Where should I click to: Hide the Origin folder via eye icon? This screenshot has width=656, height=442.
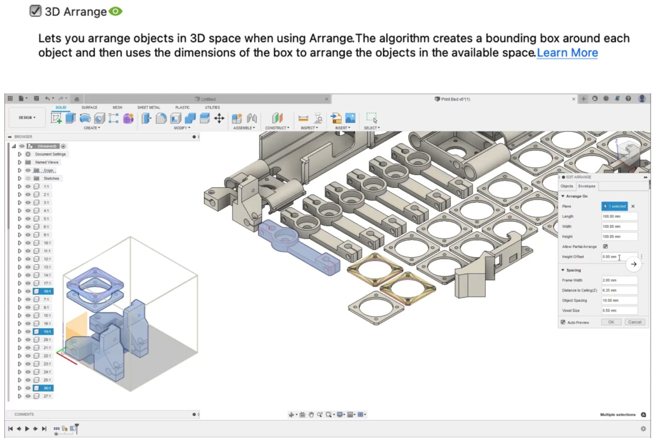pos(28,170)
